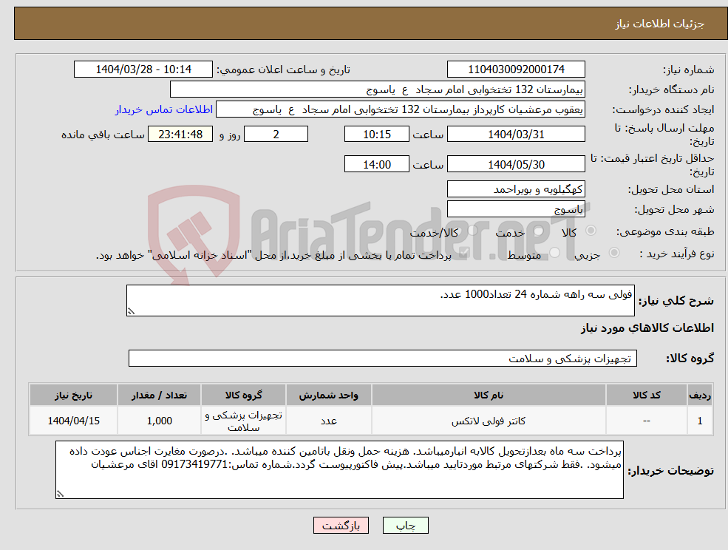The width and height of the screenshot is (728, 550).
Task: Click the price validity date 1404/05/30
Action: (x=515, y=163)
